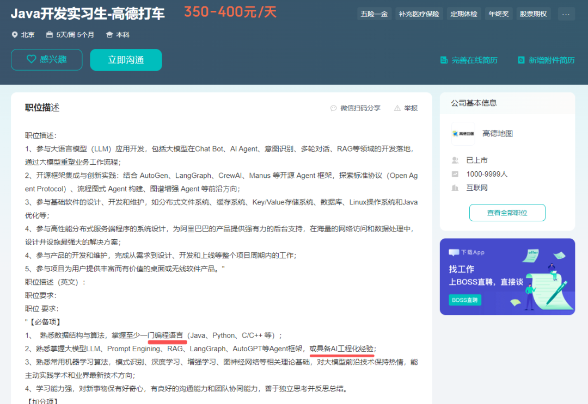The height and width of the screenshot is (404, 588).
Task: Open the 新增附件简历 link
Action: click(552, 60)
